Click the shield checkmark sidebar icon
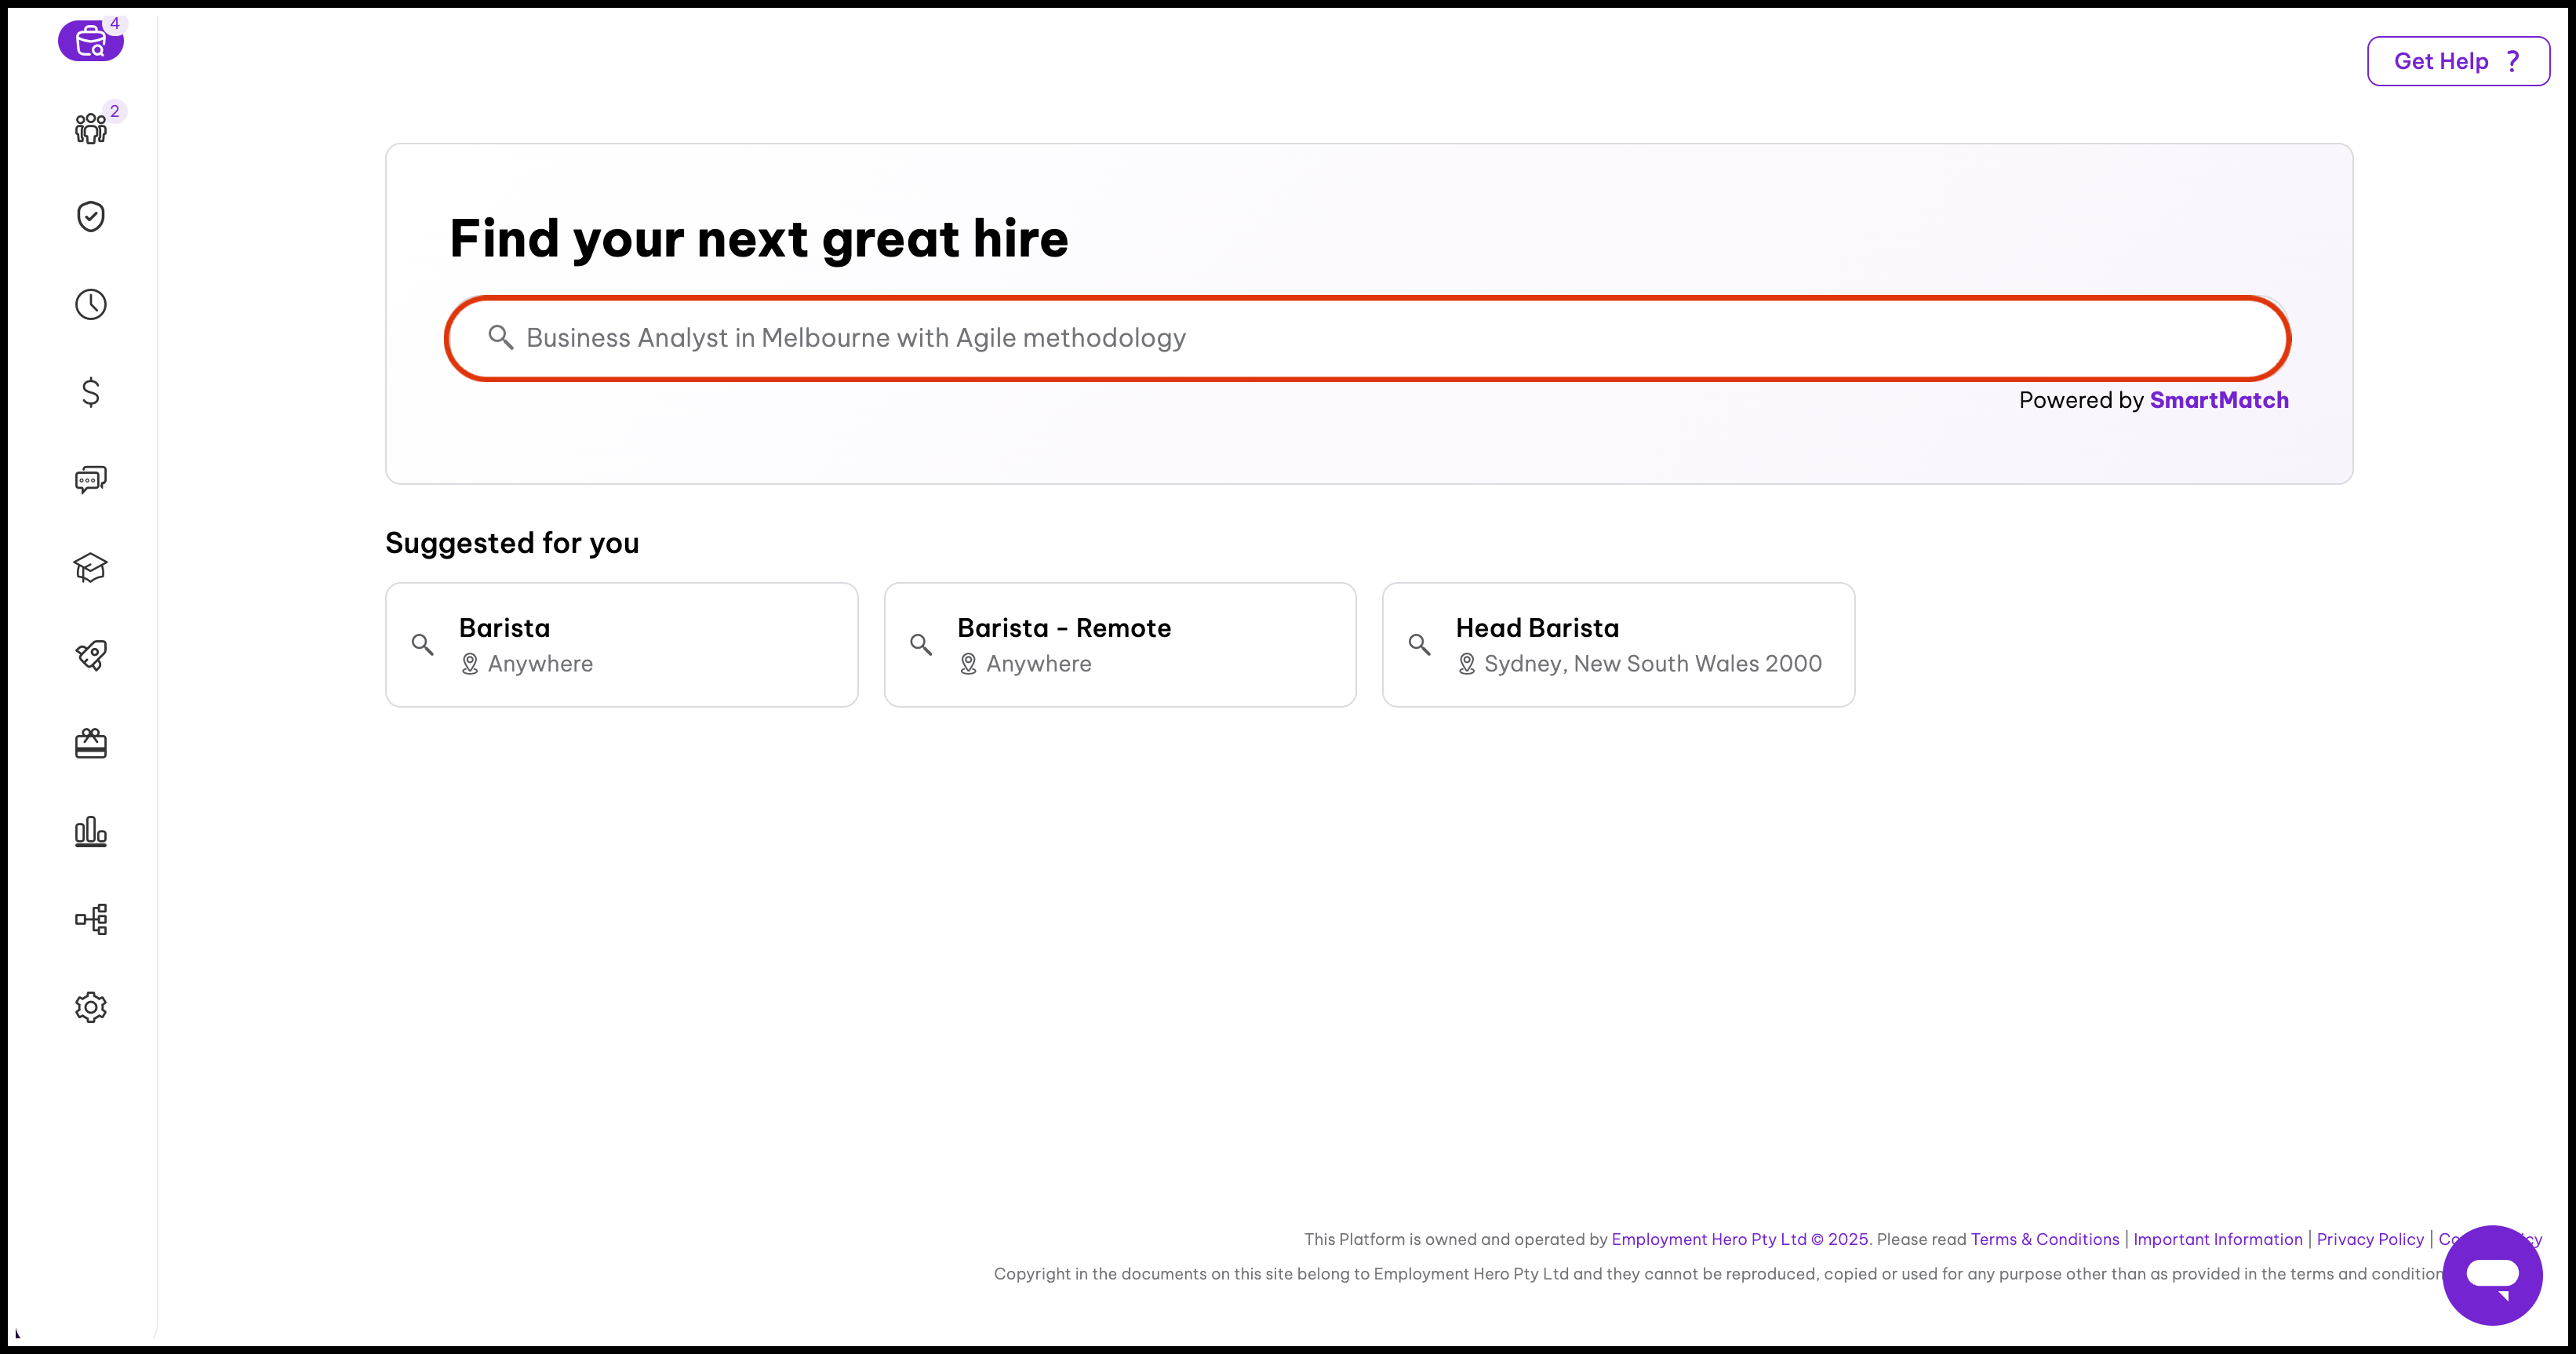This screenshot has height=1354, width=2576. (x=90, y=216)
